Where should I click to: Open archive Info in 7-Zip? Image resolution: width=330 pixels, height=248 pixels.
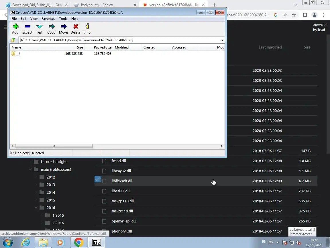coord(87,29)
